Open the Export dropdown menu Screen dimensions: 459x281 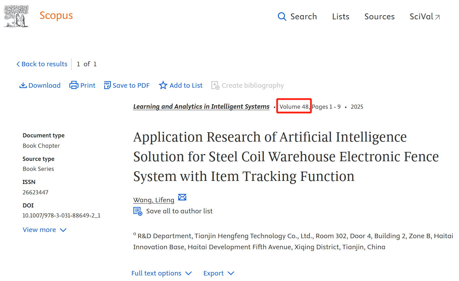coord(218,273)
